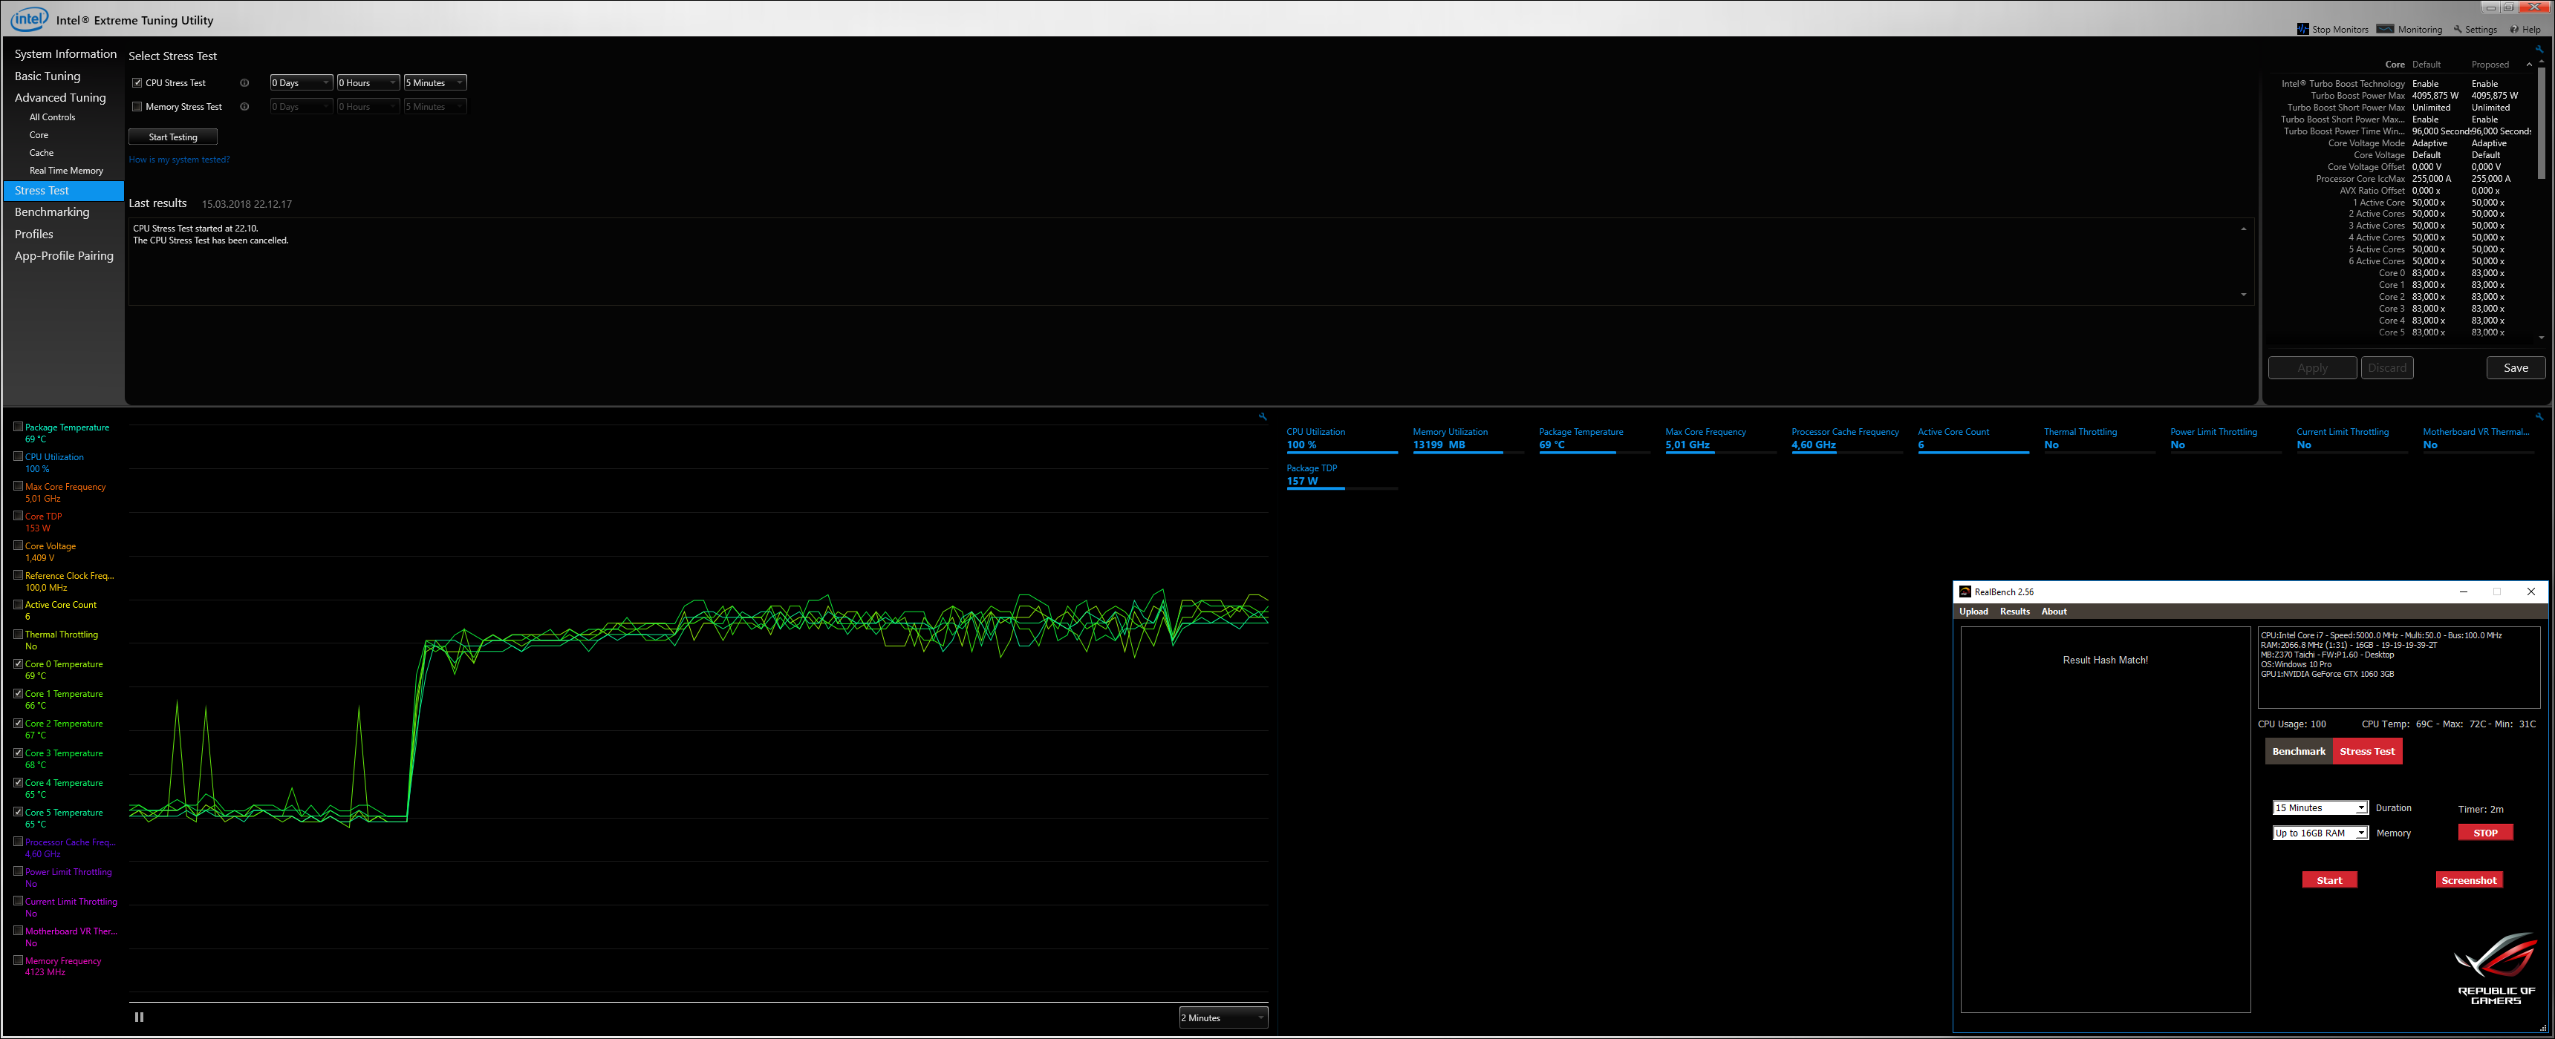Open RealBench 15 Minutes duration dropdown
This screenshot has height=1039, width=2555.
(x=2320, y=807)
